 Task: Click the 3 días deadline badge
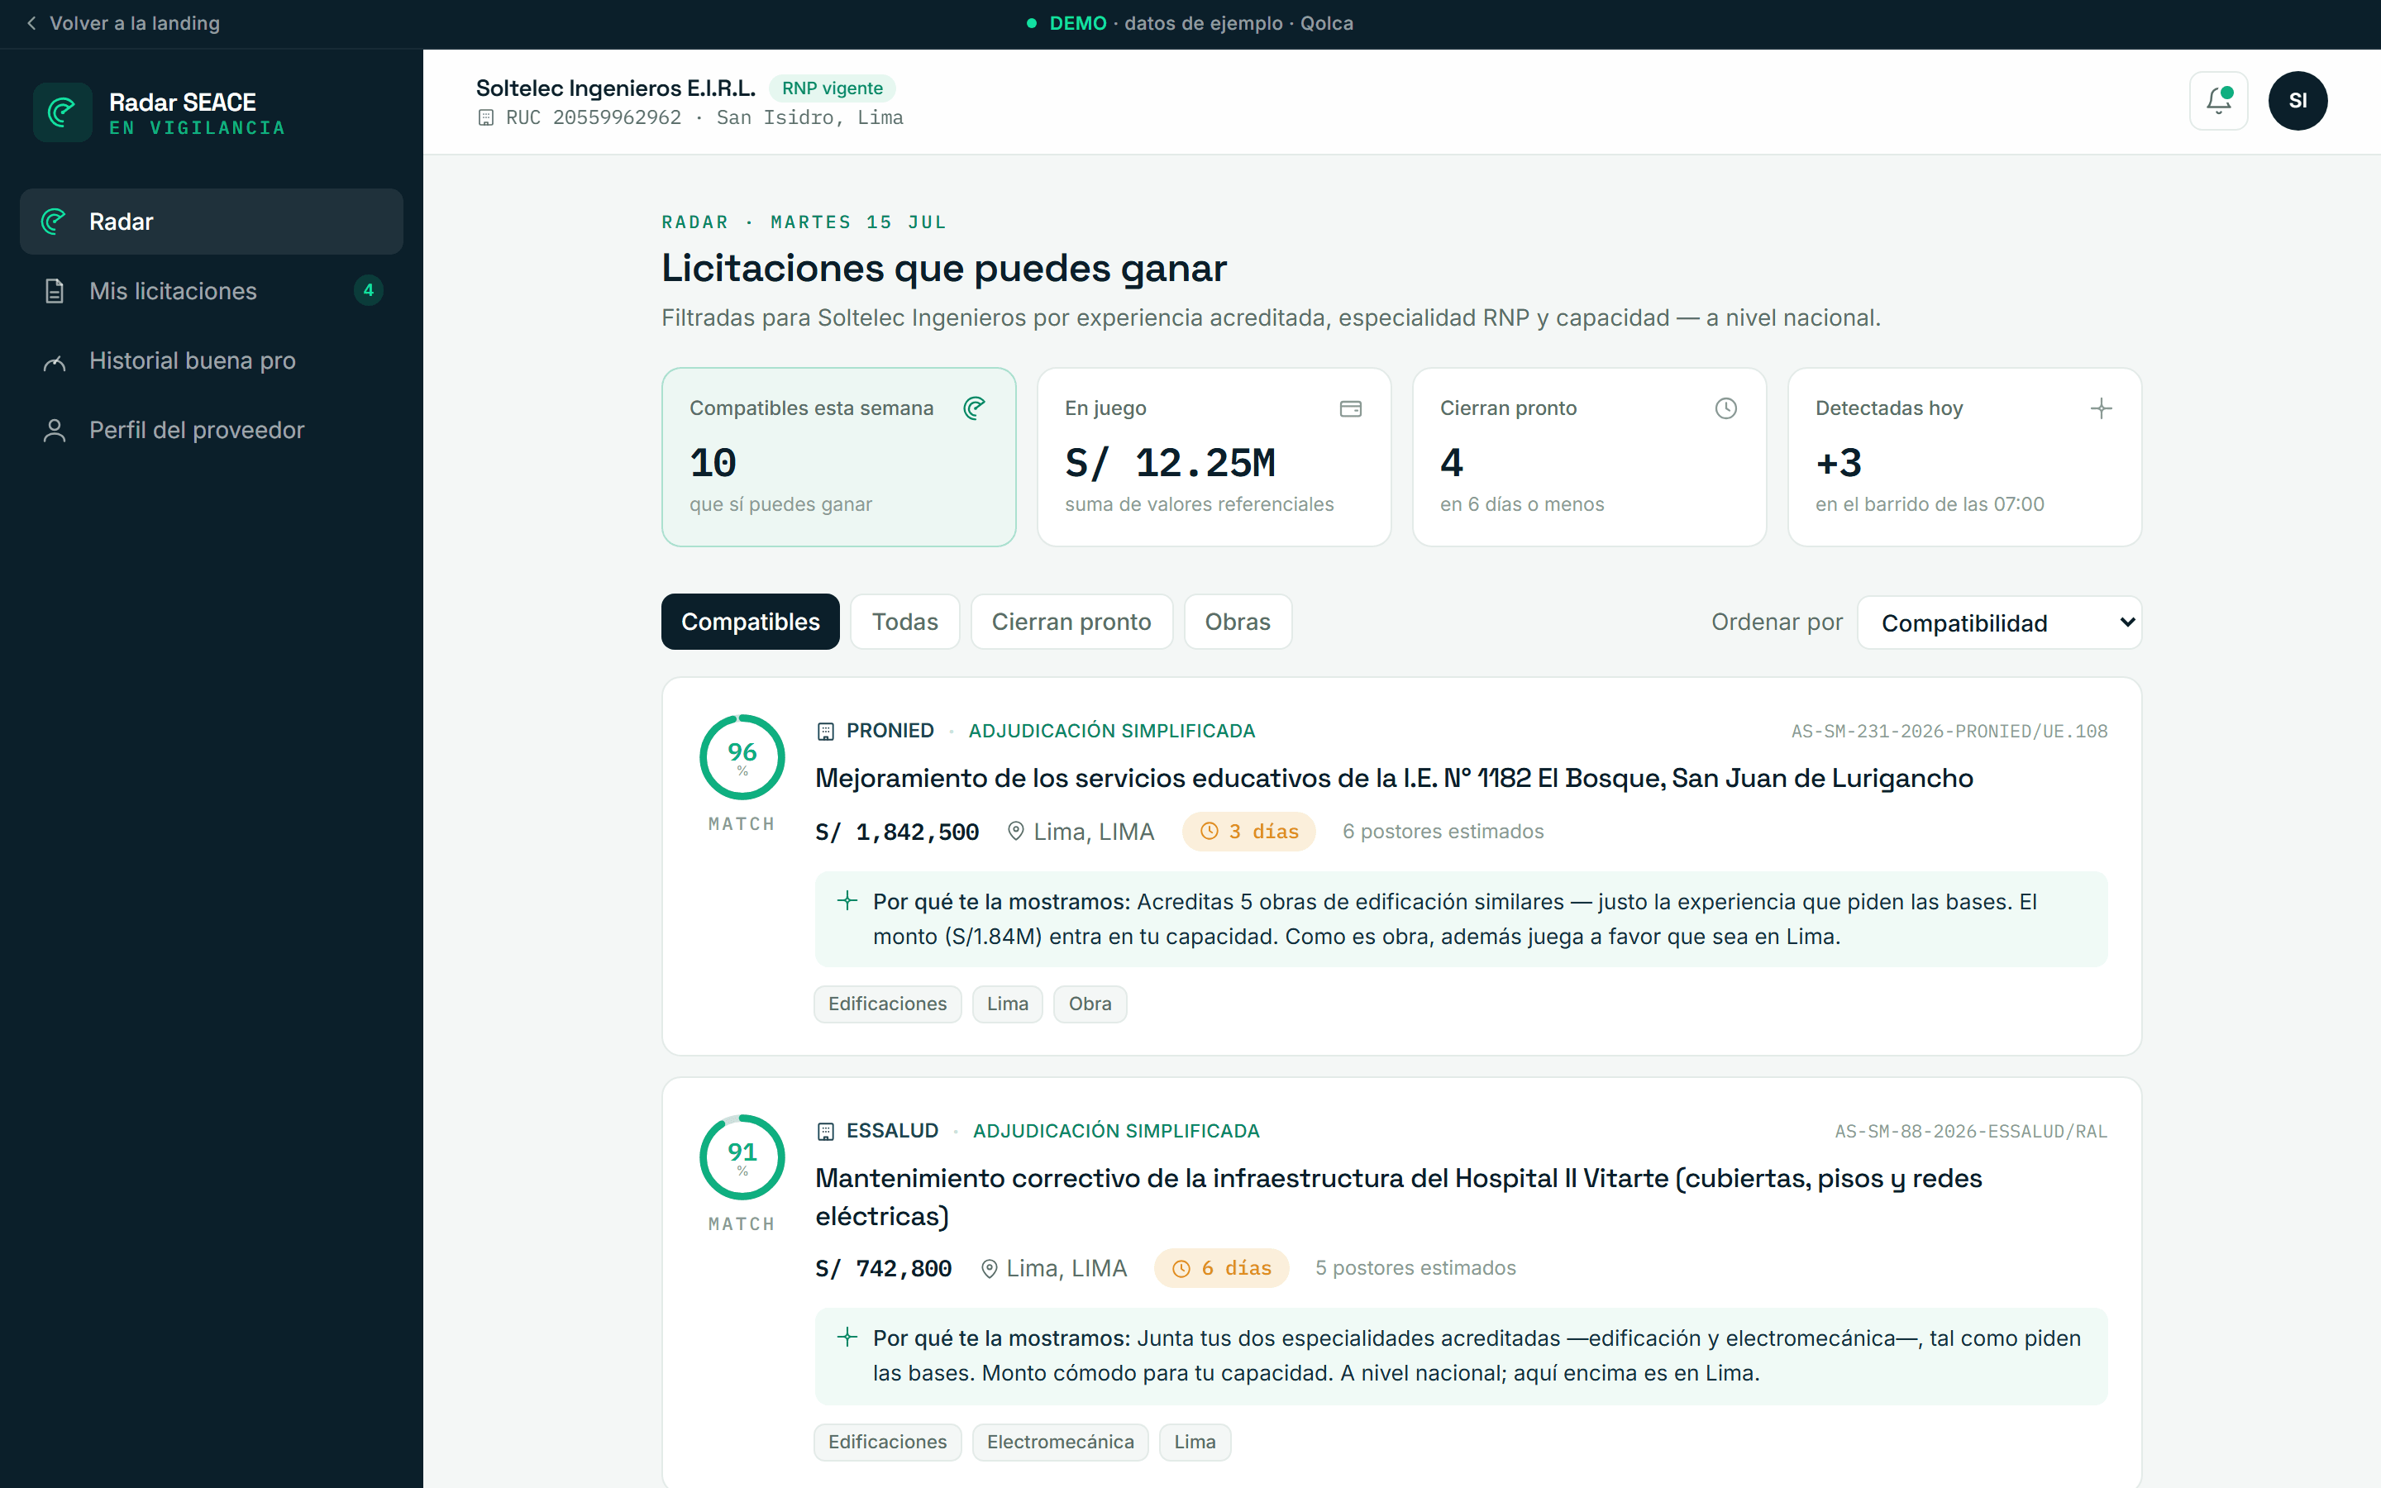click(1248, 832)
